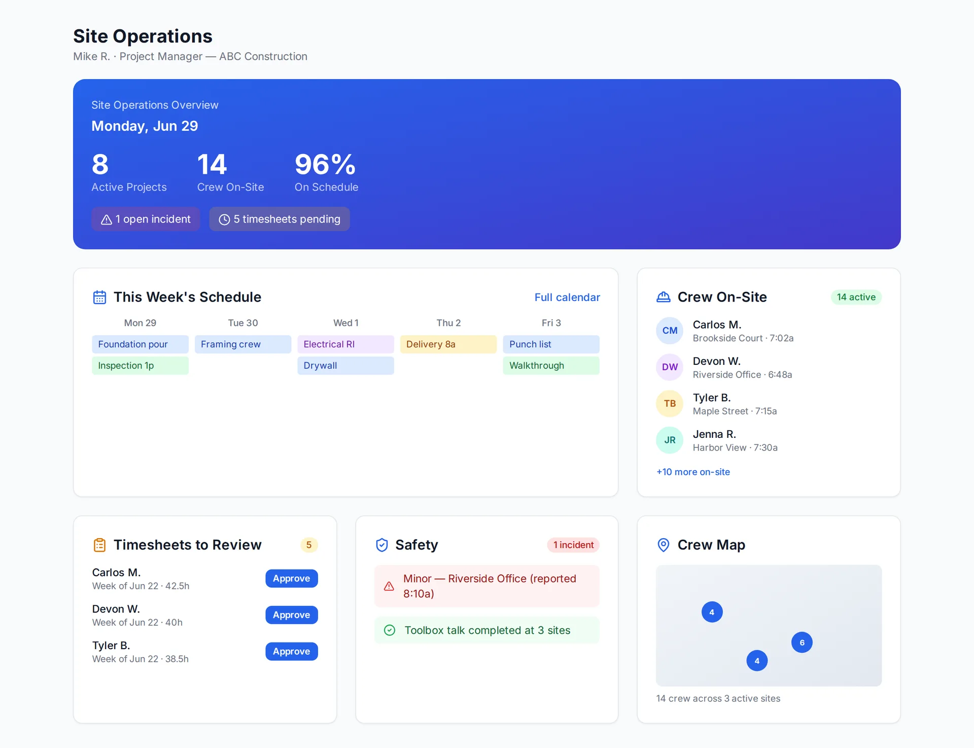Click the TB avatar for Tyler B.
The width and height of the screenshot is (974, 748).
[x=670, y=403]
